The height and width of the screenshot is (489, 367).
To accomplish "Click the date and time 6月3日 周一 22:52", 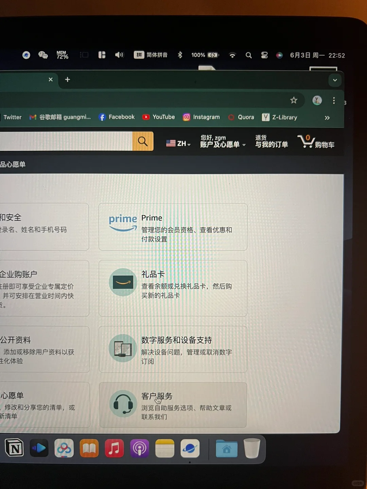I will click(317, 55).
